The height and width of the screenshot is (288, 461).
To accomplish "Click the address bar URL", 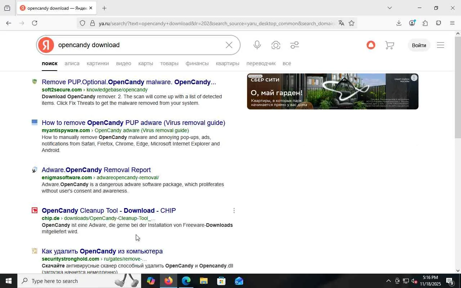I will [x=217, y=23].
